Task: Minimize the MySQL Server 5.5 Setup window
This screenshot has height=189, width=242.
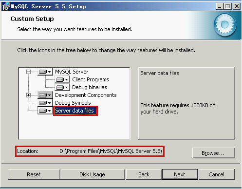Action: [x=220, y=6]
